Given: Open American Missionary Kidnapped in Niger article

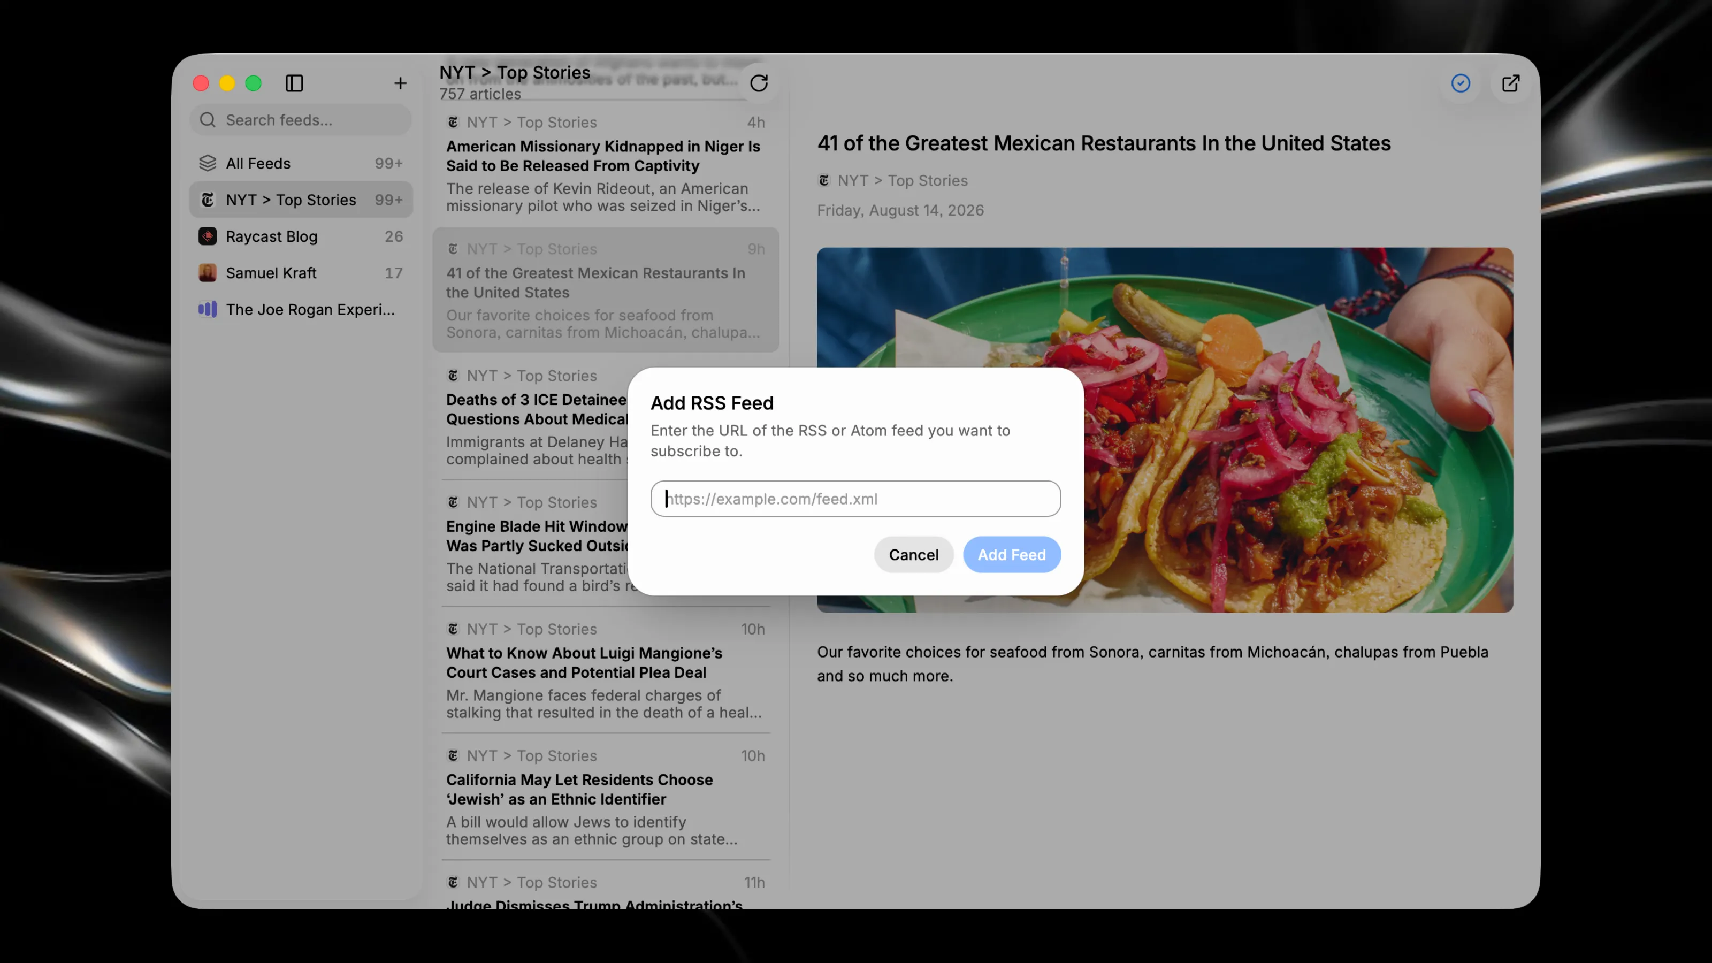Looking at the screenshot, I should (x=606, y=164).
